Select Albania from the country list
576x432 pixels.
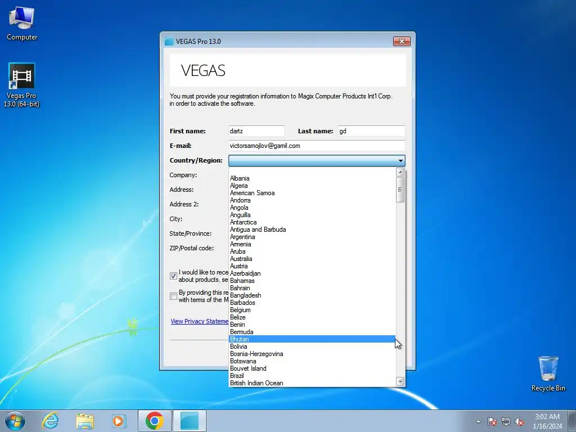click(x=312, y=178)
